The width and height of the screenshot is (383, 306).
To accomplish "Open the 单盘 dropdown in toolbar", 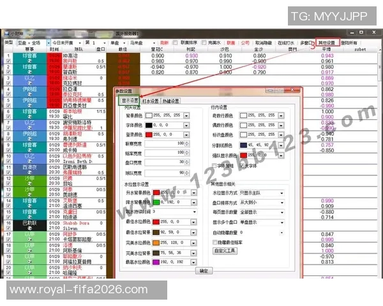I will (x=124, y=43).
